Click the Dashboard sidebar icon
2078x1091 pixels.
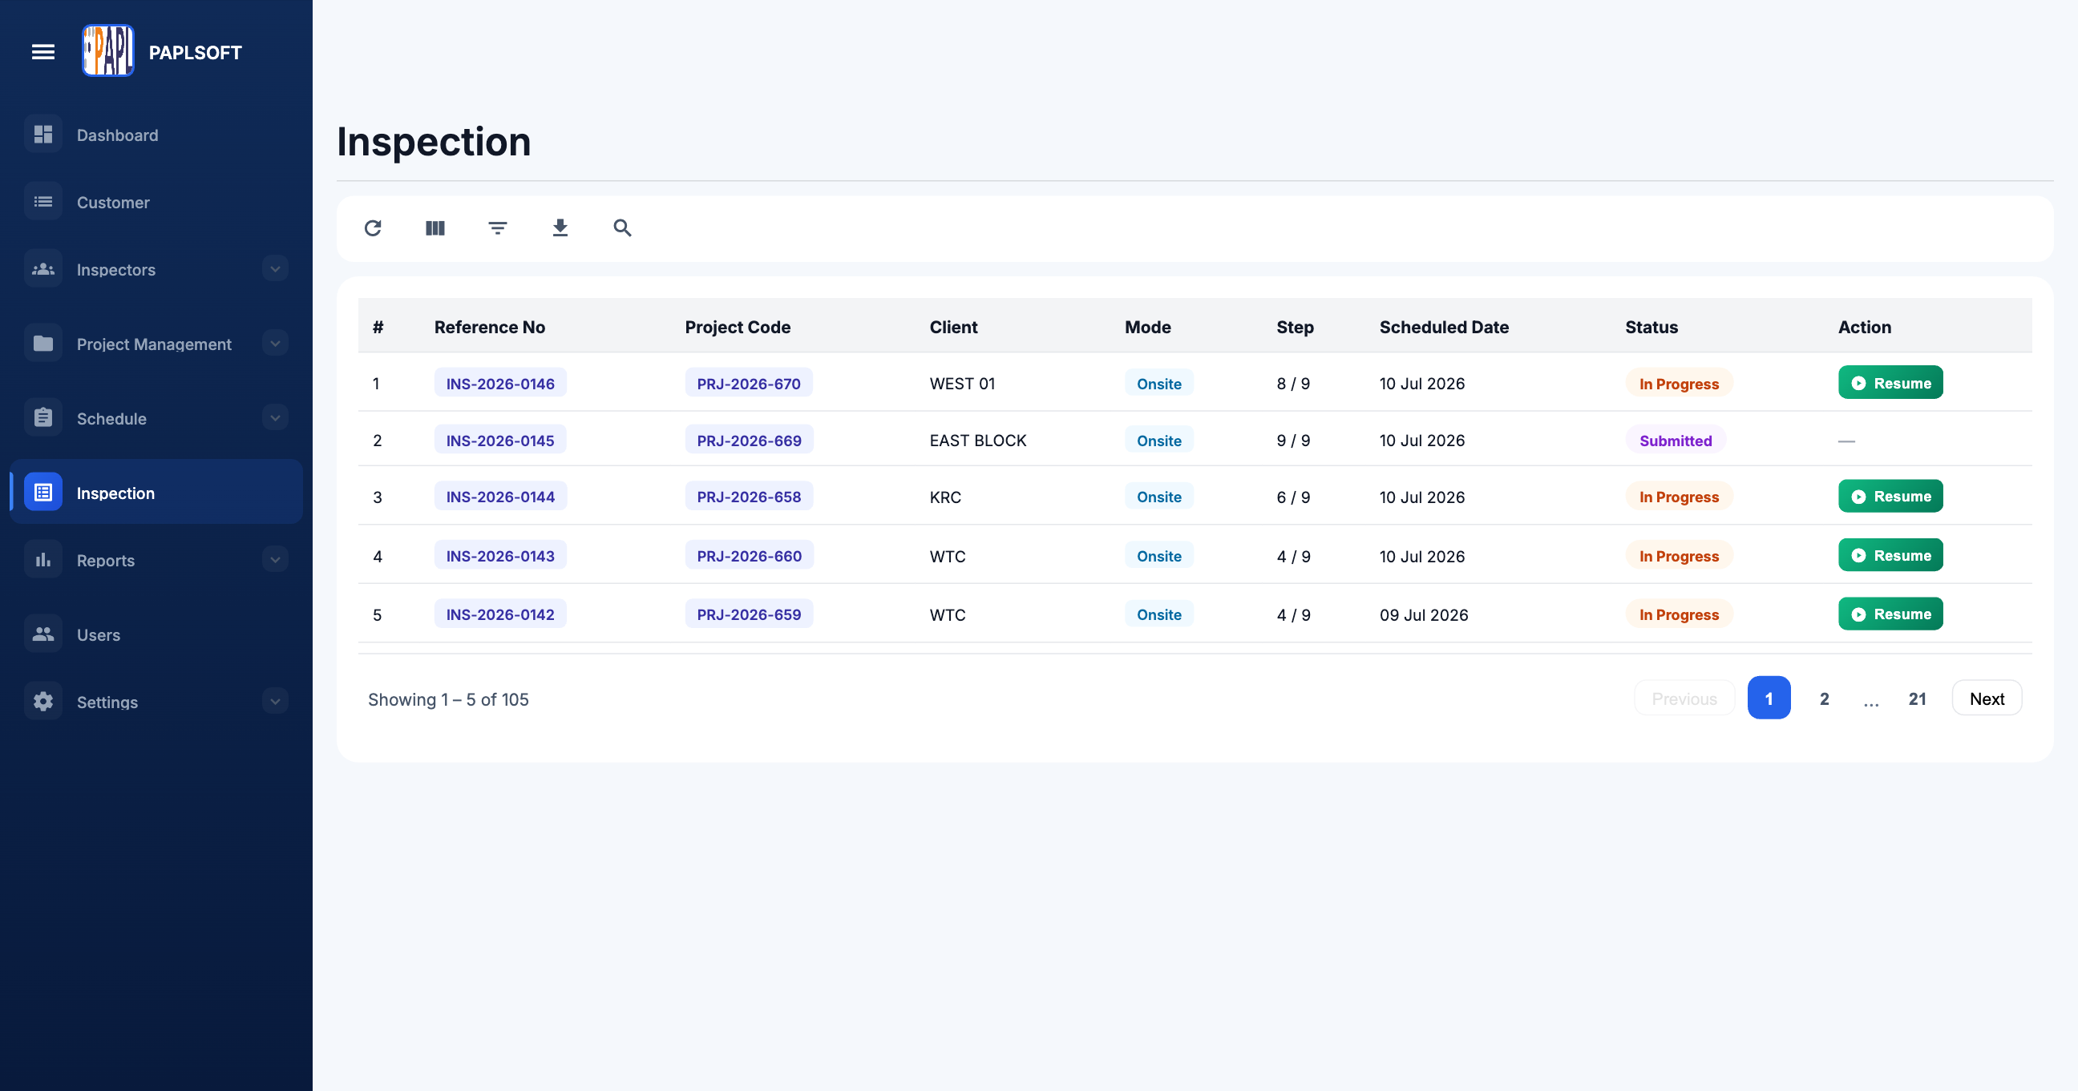click(43, 135)
